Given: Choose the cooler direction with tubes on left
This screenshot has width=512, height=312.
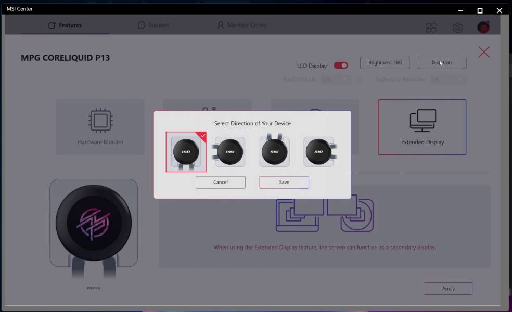Looking at the screenshot, I should [230, 152].
